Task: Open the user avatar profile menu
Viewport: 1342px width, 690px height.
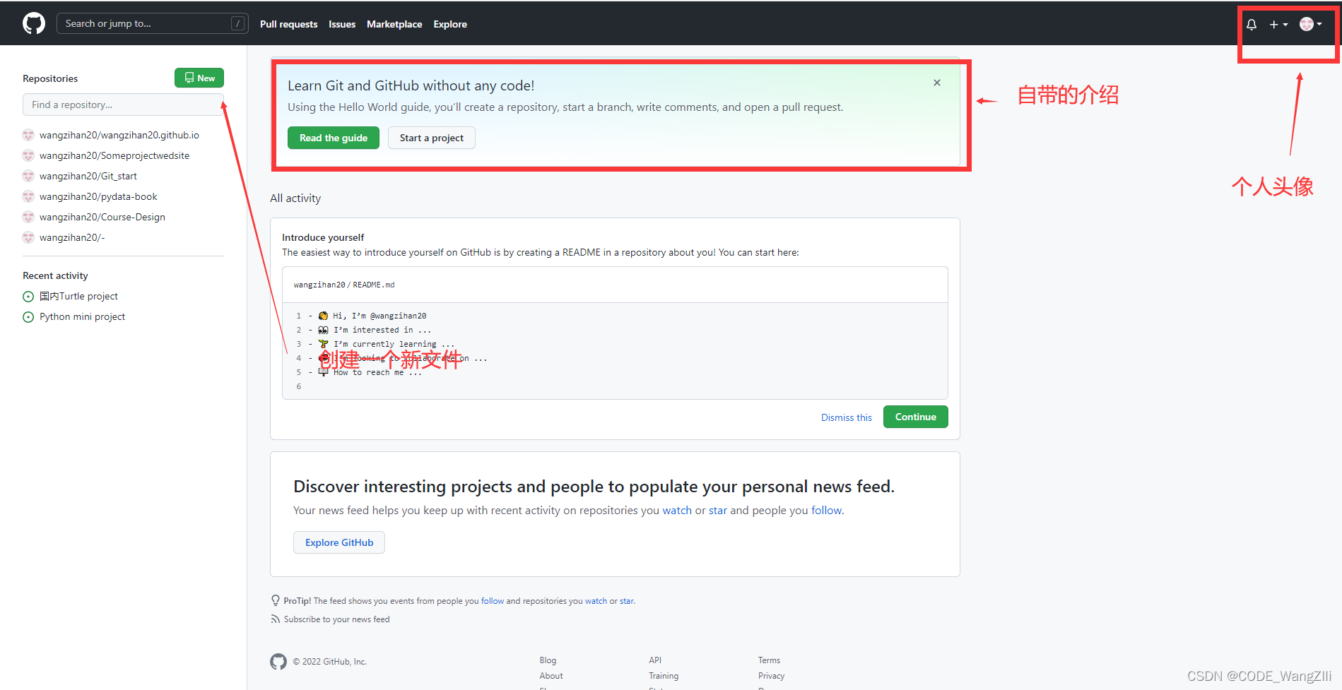Action: (x=1311, y=24)
